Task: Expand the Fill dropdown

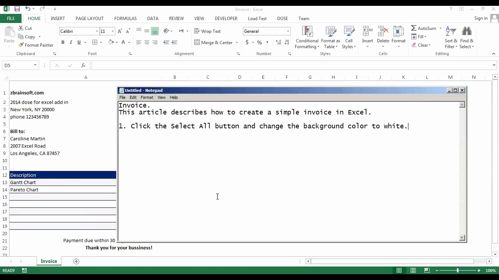Action: coord(425,37)
